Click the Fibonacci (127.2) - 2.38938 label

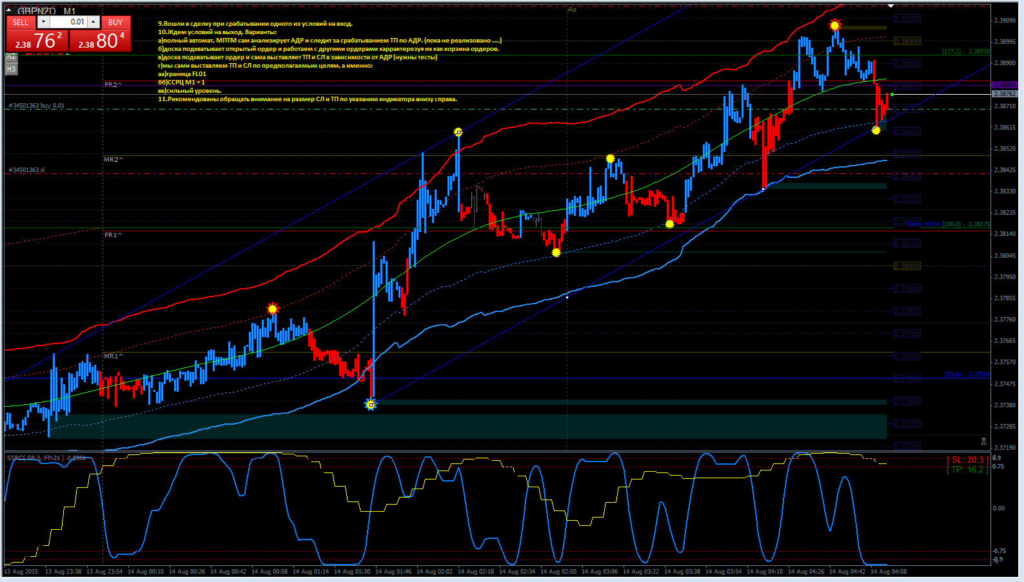[x=965, y=51]
